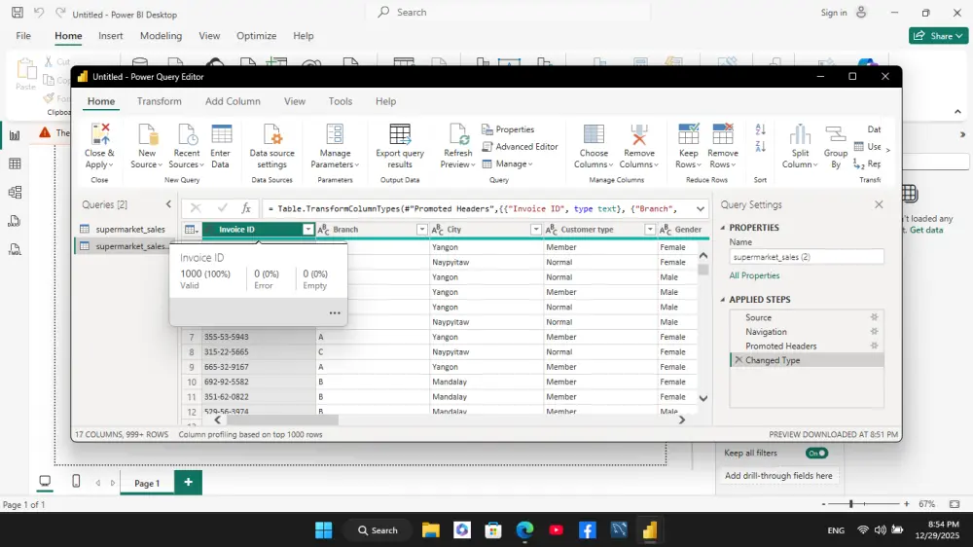Open column profile more options ellipsis
This screenshot has height=547, width=973.
[x=335, y=313]
